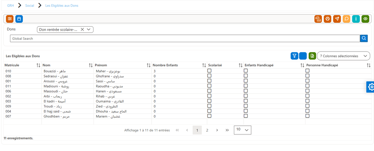Open the blue calendar icon
374x151 pixels.
[19, 19]
